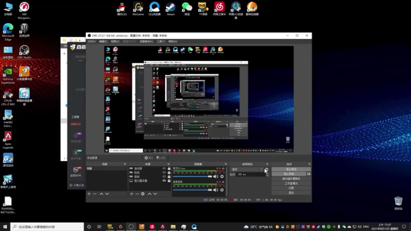Mute the 麦克风/Aux audio channel
Screen dimensions: 411x231
tap(216, 177)
